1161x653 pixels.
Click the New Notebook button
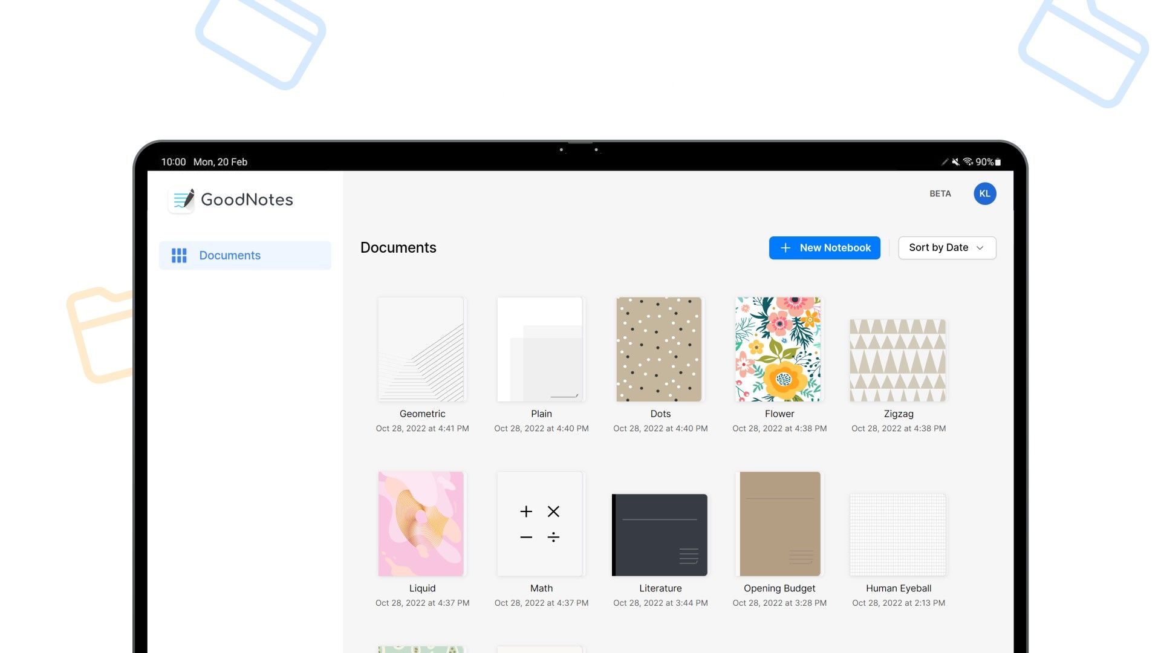[825, 247]
